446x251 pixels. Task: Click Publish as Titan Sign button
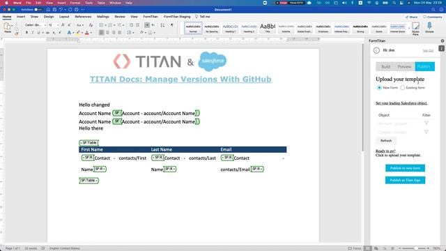405,180
